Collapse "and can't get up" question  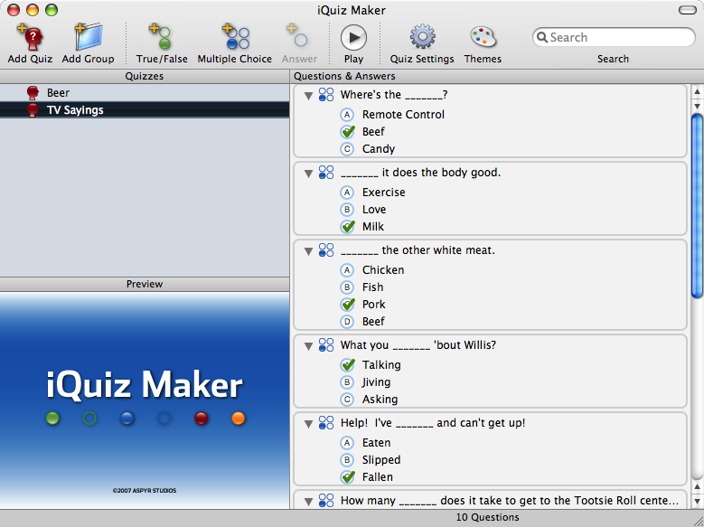point(308,424)
